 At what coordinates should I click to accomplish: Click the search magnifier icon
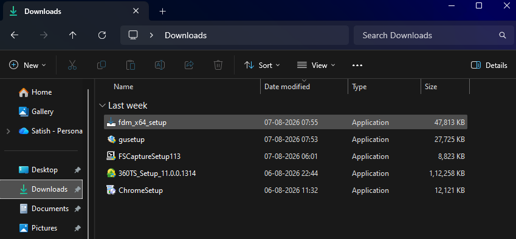pyautogui.click(x=502, y=35)
